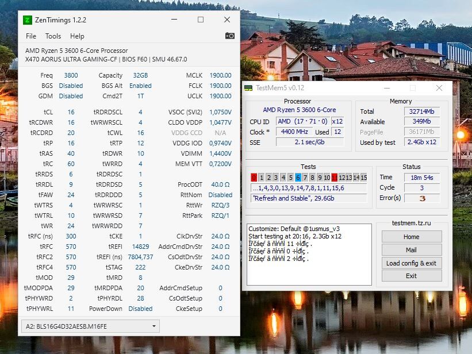The width and height of the screenshot is (472, 354).
Task: Click the tRAS value 40
Action: point(71,153)
